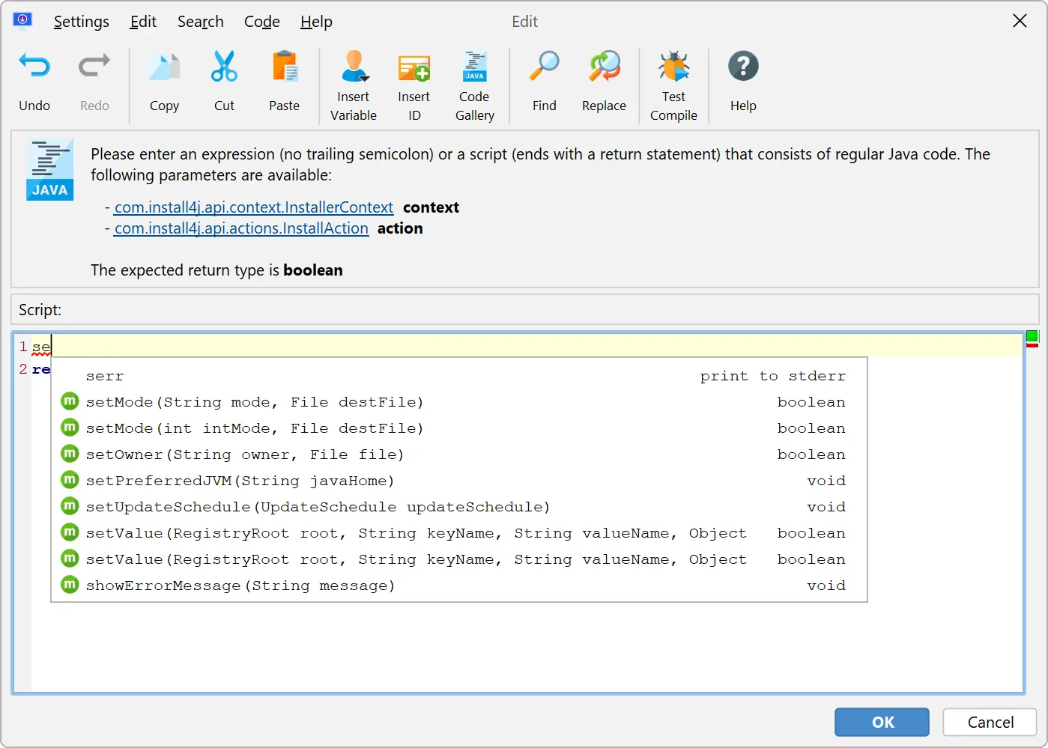Open the Edit menu
1048x748 pixels.
(143, 22)
